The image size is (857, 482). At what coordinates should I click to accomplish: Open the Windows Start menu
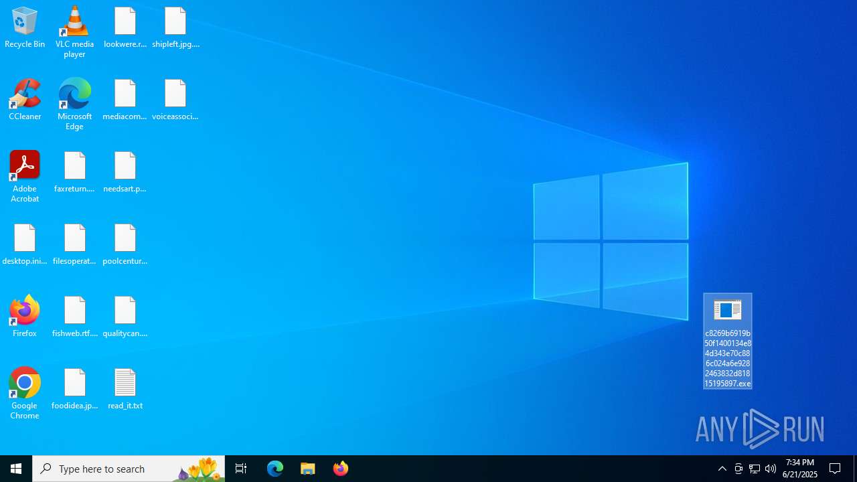(x=16, y=469)
